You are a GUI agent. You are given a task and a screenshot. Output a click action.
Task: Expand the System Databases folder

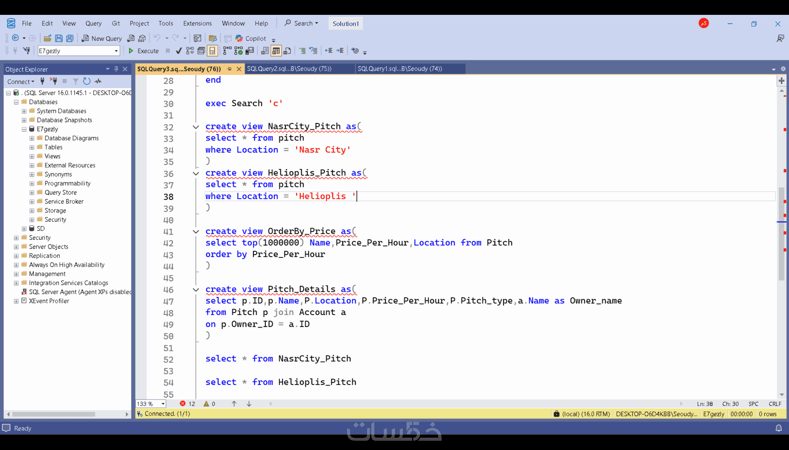(24, 111)
